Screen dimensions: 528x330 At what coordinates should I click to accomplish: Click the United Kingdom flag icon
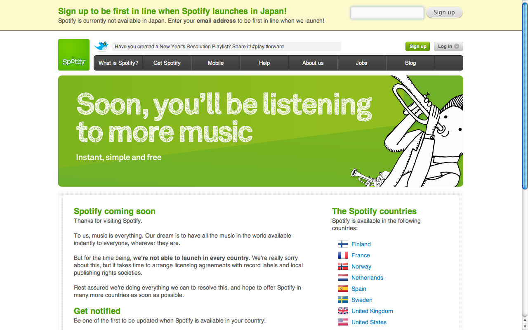click(x=343, y=311)
